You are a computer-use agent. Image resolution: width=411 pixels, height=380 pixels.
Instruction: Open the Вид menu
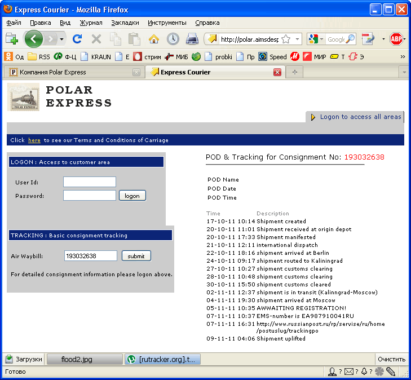point(65,23)
